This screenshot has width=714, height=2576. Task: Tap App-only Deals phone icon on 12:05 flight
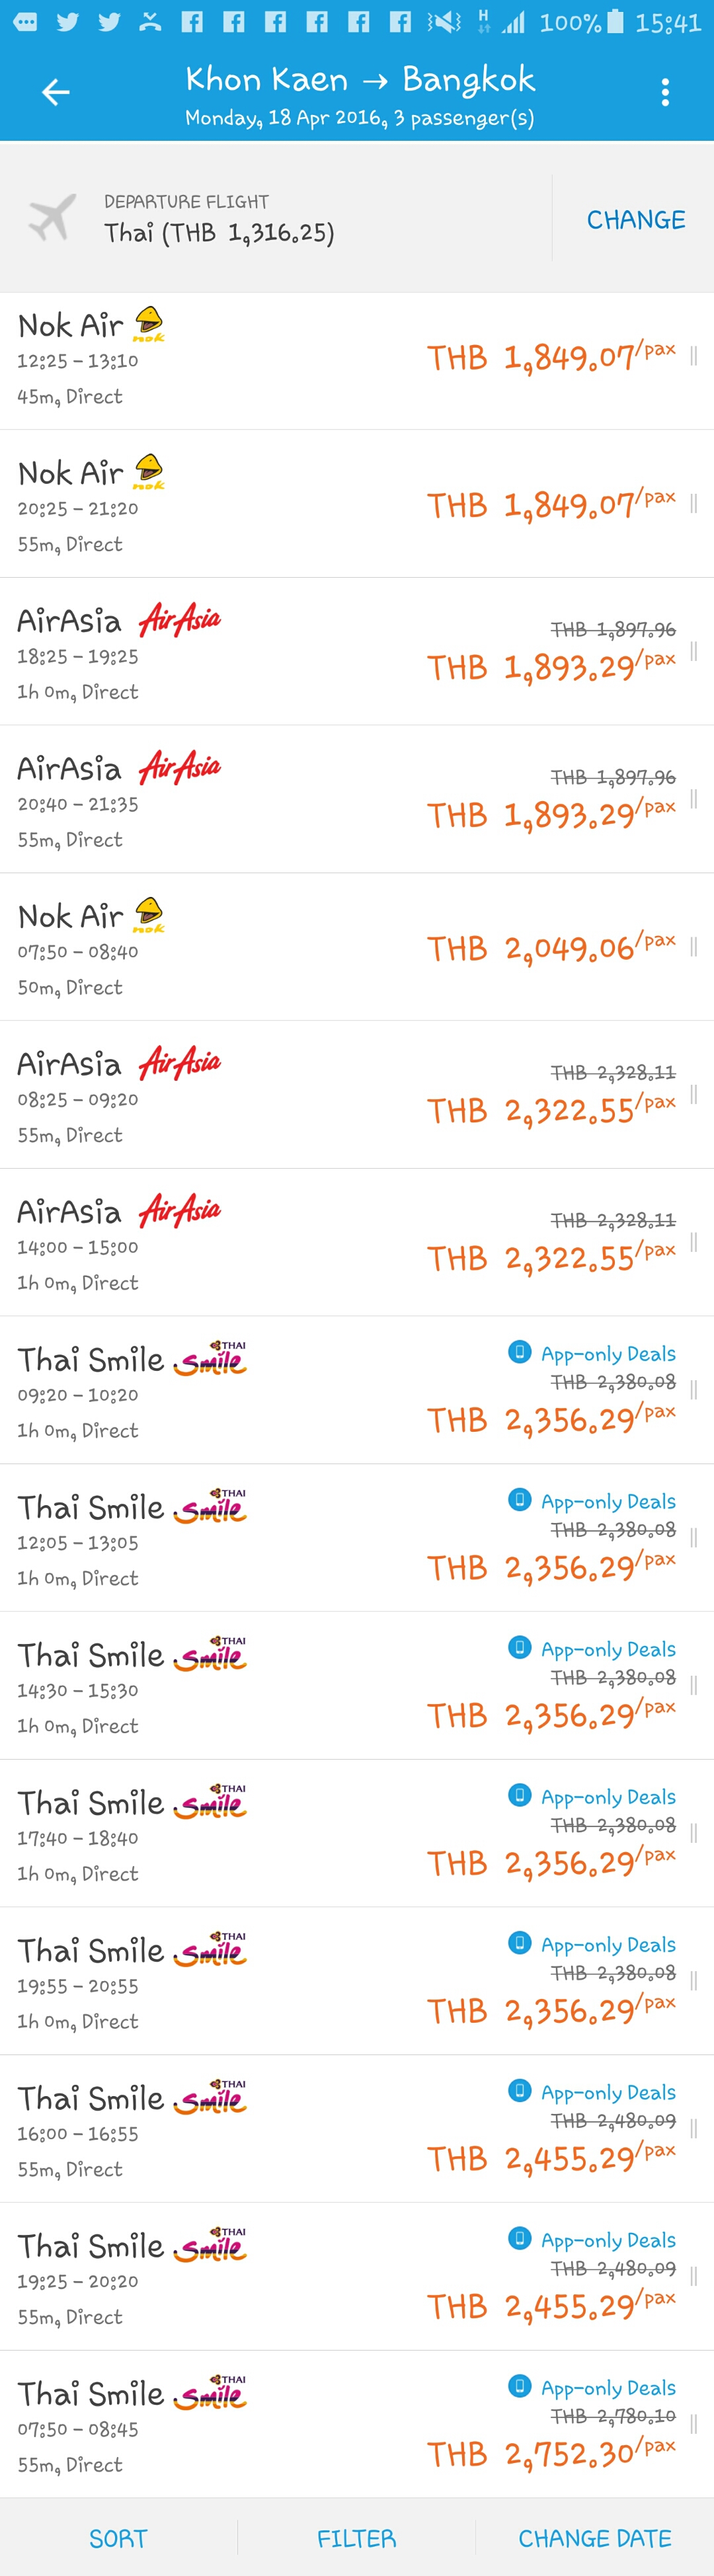519,1500
